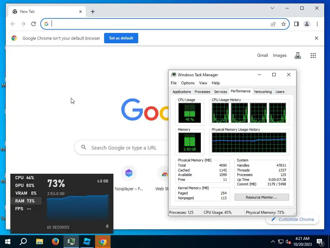Click the Chrome taskbar icon

point(103,242)
